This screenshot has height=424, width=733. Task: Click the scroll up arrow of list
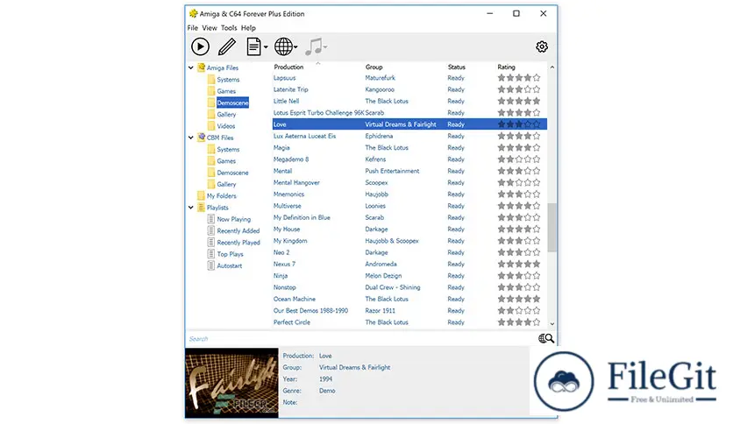[552, 67]
